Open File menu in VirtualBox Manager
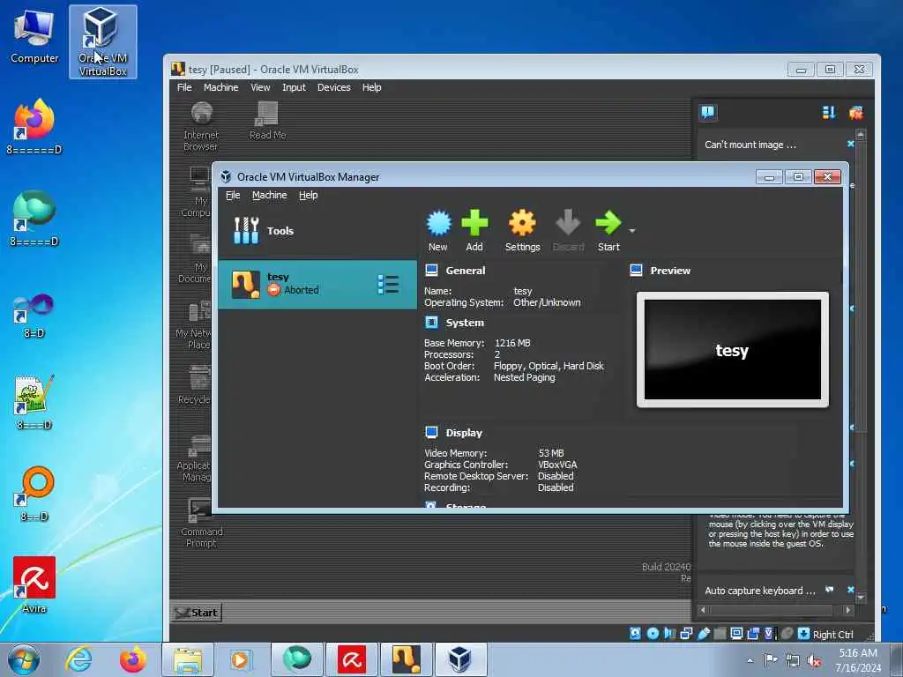 [x=233, y=195]
